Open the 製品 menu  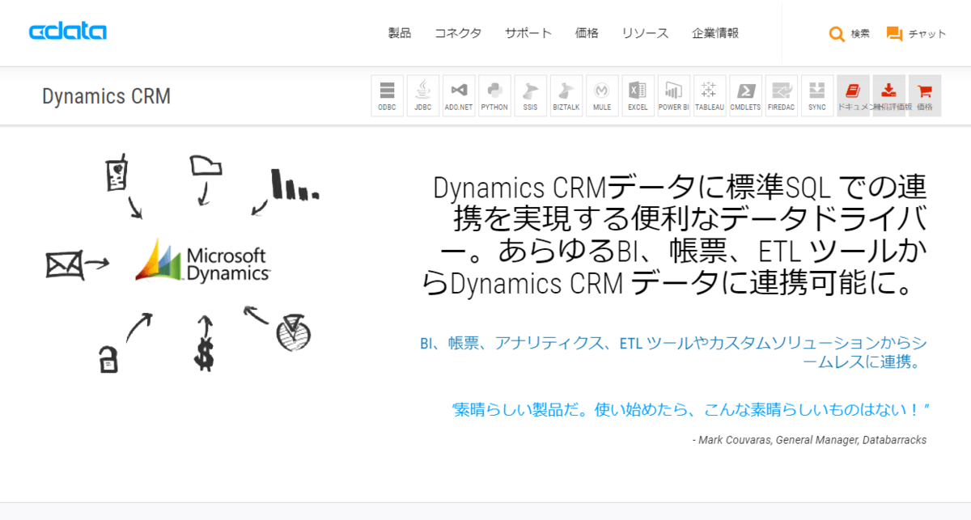point(400,33)
